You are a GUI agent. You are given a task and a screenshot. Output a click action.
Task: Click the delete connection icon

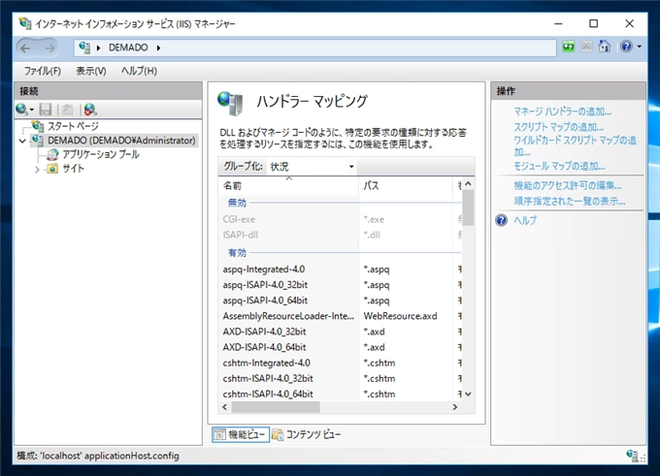90,110
